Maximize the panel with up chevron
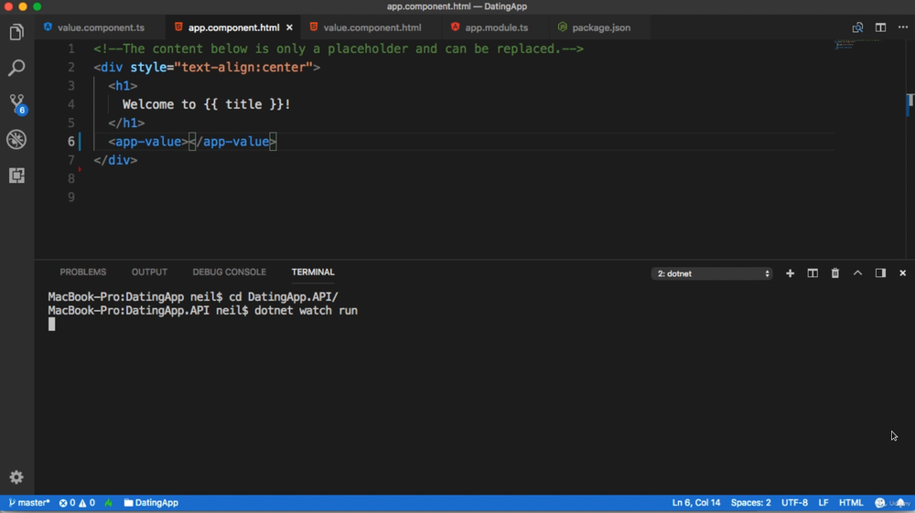Viewport: 915px width, 513px height. 858,273
